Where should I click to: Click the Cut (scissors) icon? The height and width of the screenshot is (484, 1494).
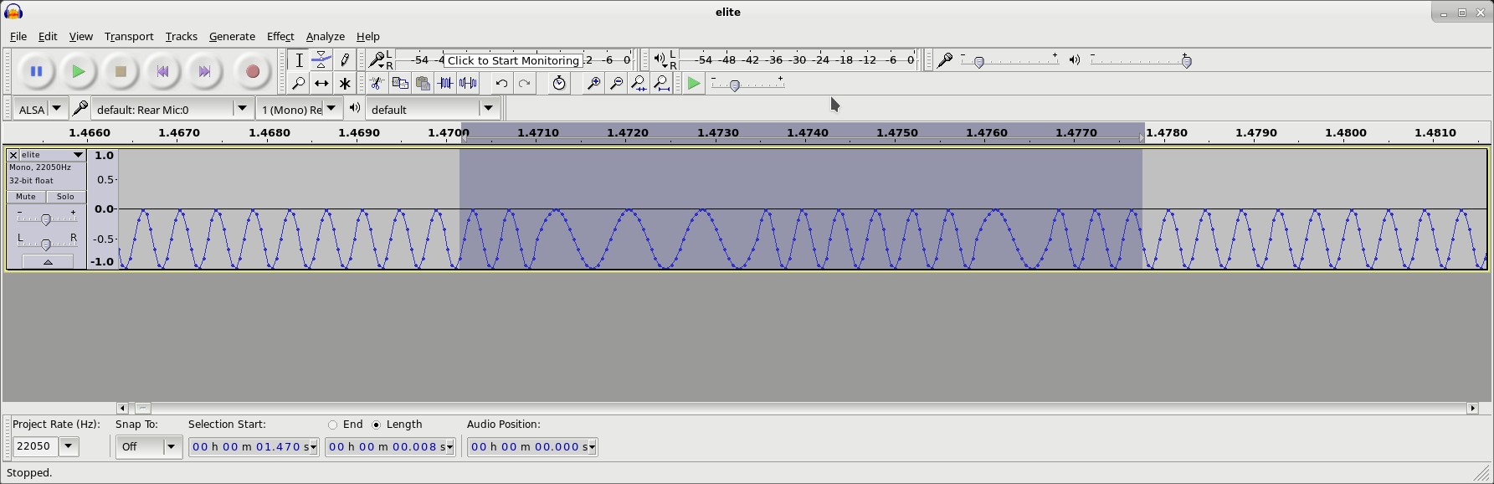pyautogui.click(x=377, y=83)
